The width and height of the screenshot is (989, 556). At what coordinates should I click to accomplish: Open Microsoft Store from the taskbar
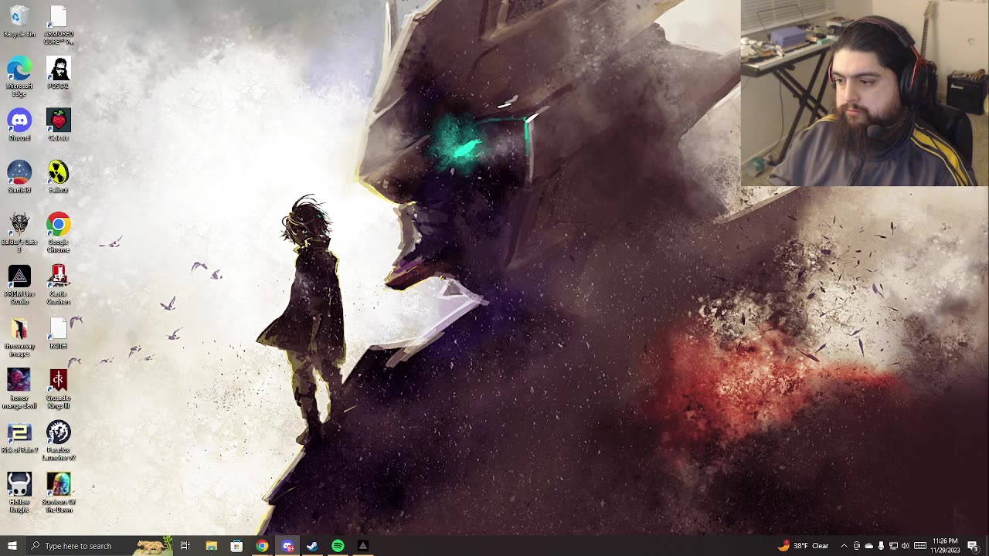tap(236, 546)
